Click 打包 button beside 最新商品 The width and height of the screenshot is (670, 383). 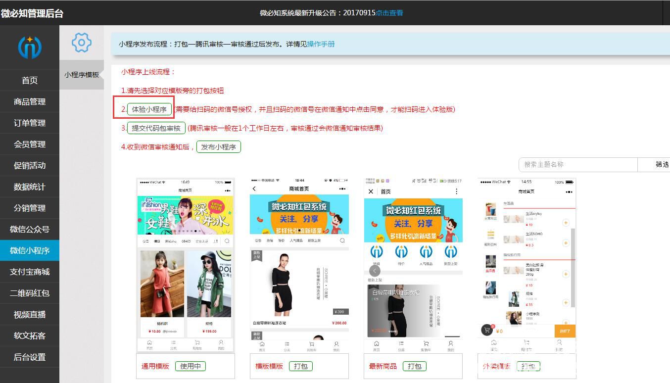(415, 366)
